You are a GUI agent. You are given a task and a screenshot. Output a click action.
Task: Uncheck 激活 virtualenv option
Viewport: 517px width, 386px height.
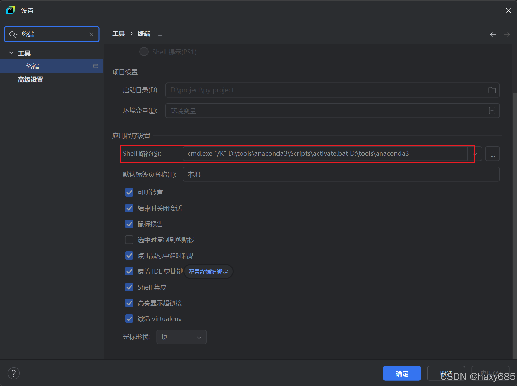pyautogui.click(x=129, y=319)
